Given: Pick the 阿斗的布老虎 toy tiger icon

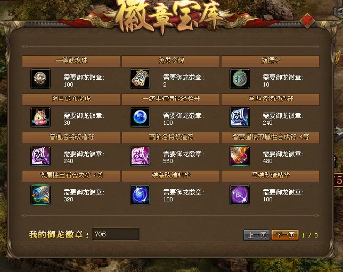Looking at the screenshot, I should (40, 117).
